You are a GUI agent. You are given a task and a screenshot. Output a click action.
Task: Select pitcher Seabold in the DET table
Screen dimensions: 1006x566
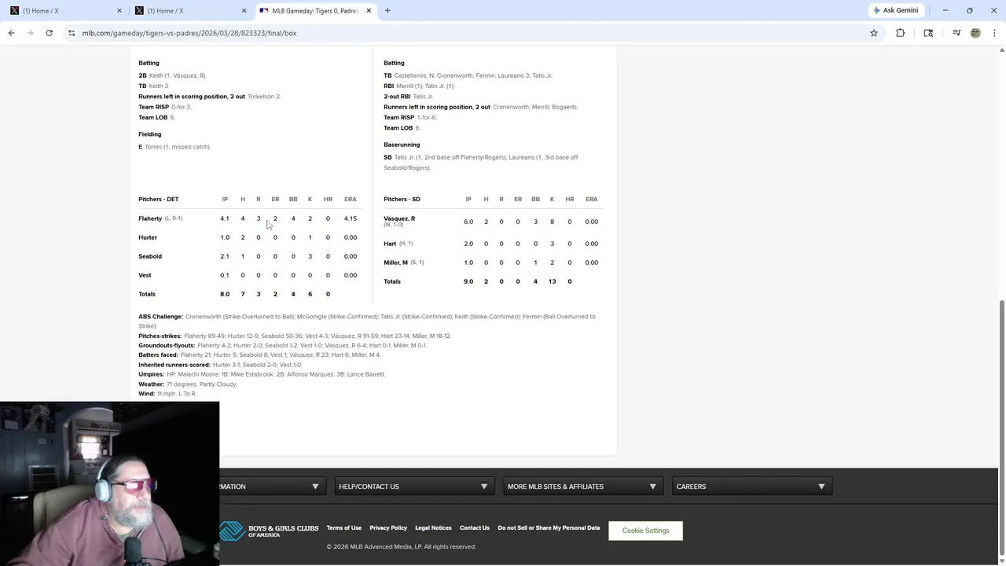click(x=150, y=256)
